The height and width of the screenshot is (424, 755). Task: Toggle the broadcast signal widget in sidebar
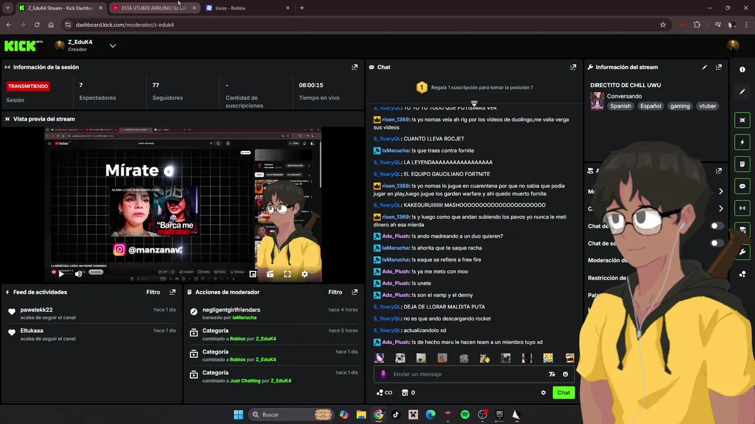tap(742, 208)
